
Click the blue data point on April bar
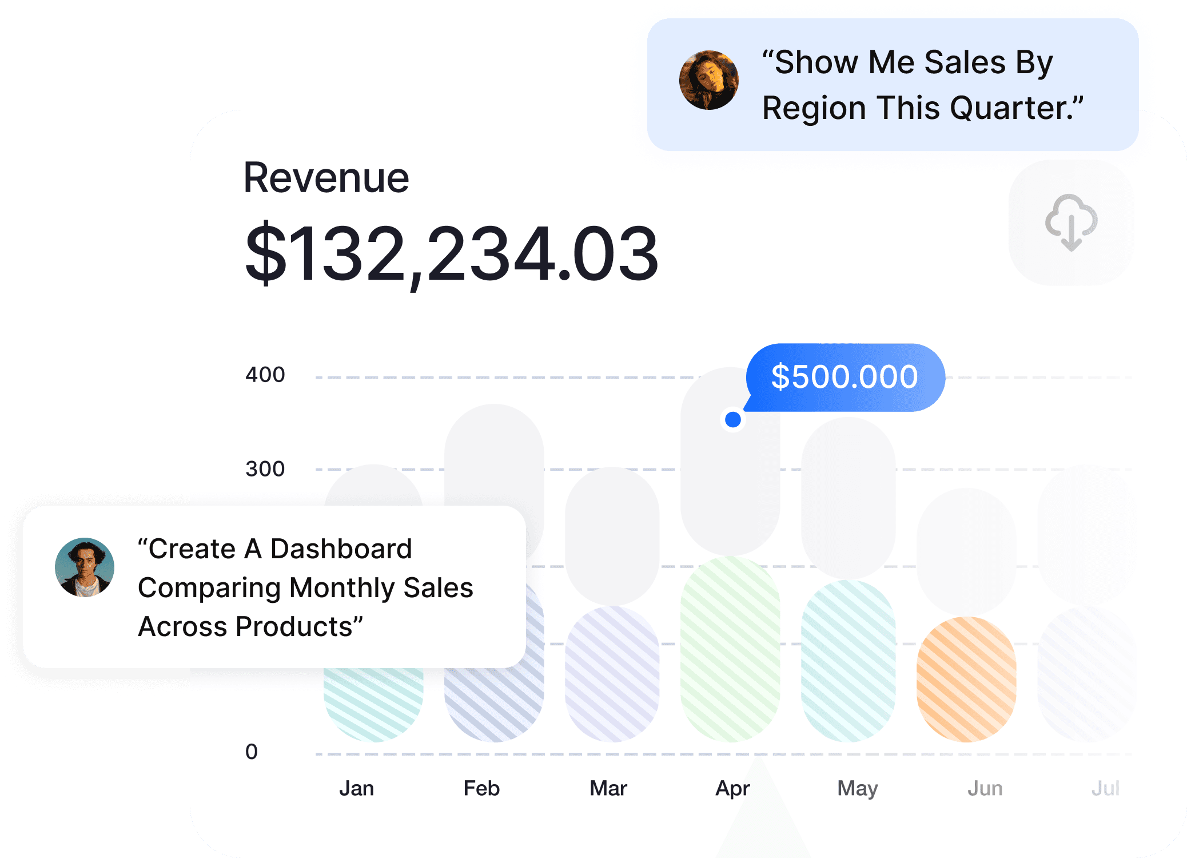(733, 419)
